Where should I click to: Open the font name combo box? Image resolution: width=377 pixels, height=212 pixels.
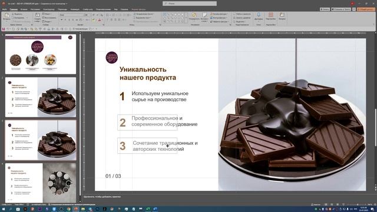[x=72, y=15]
